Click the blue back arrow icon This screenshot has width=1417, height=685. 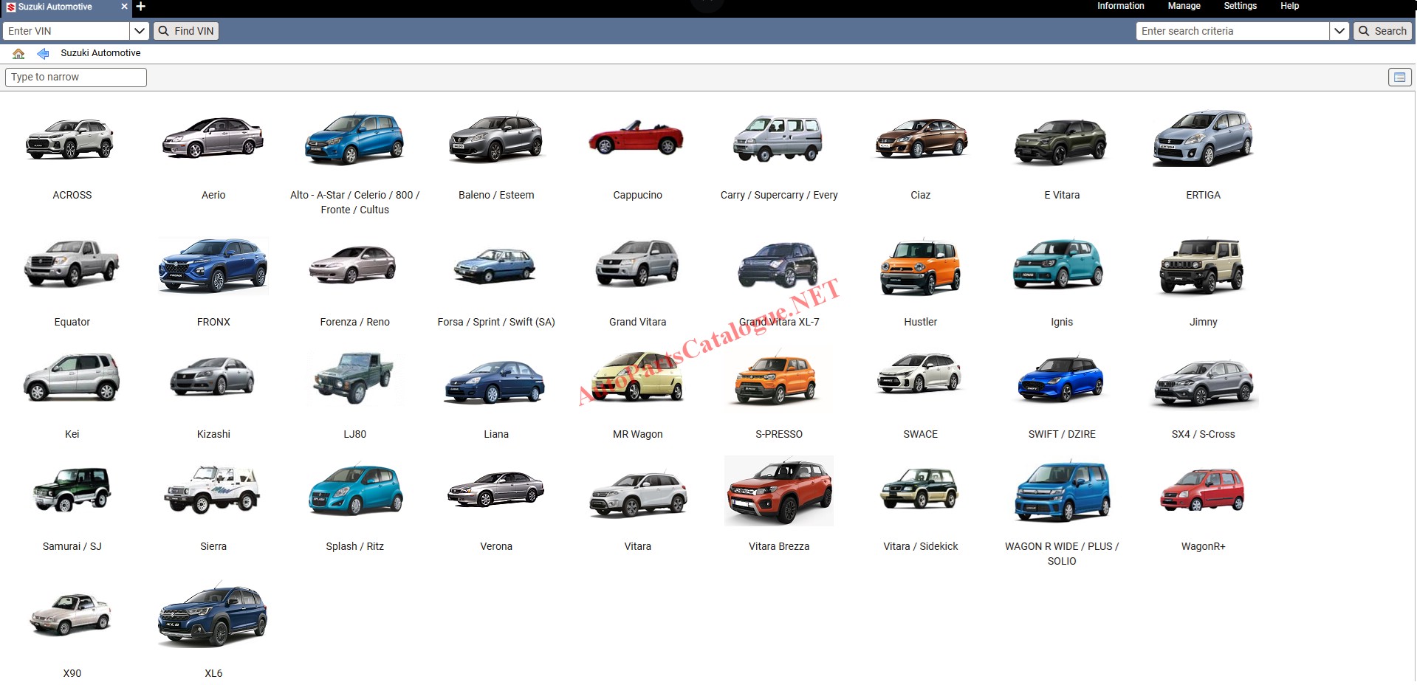(44, 53)
